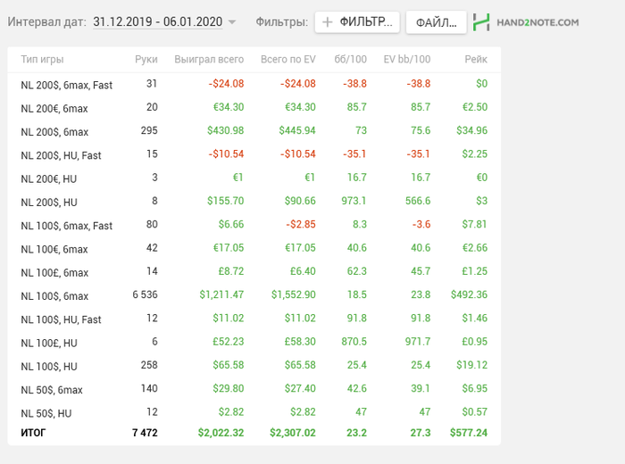Sort by the Рейк column header
The height and width of the screenshot is (464, 625).
pyautogui.click(x=476, y=60)
